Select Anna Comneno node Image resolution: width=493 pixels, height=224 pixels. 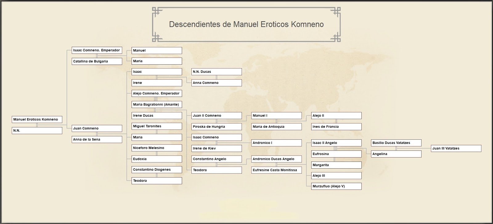217,83
